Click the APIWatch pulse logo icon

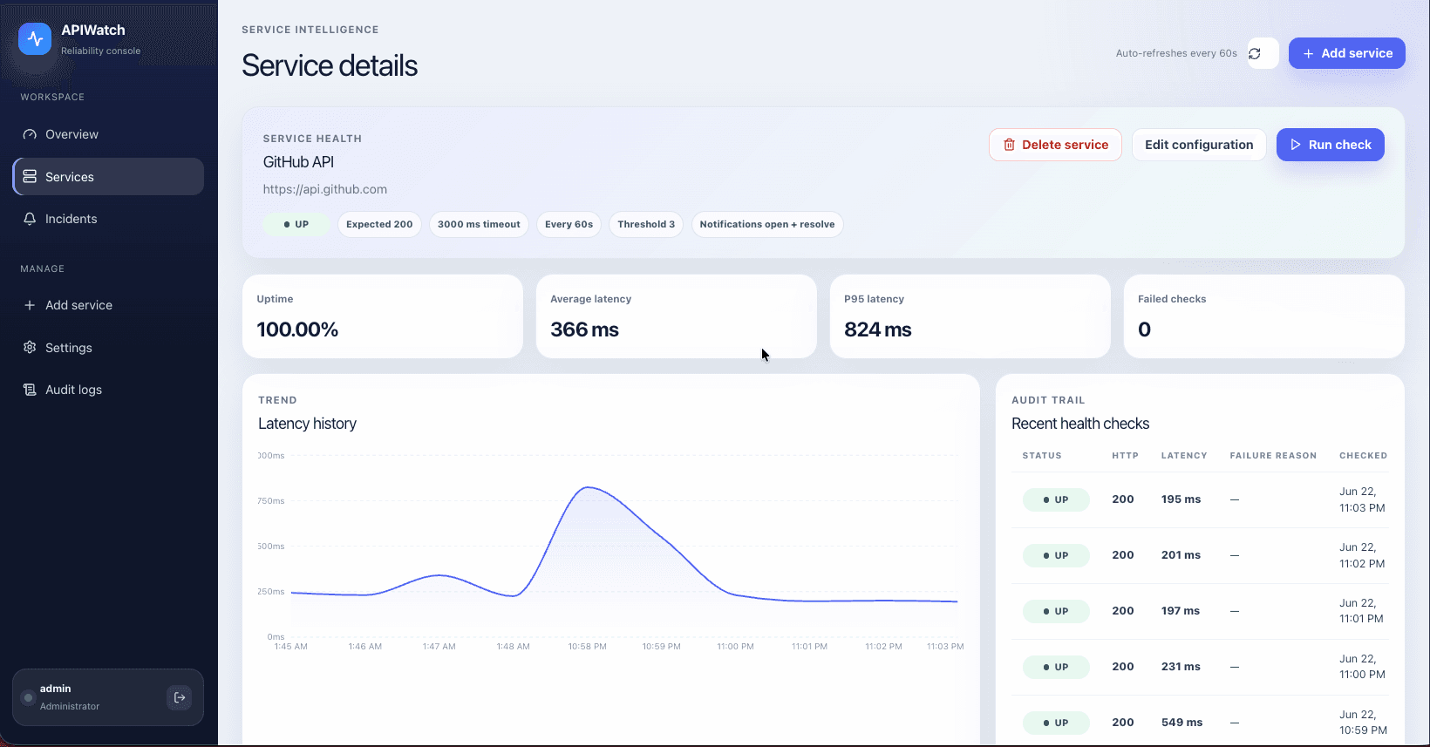(x=35, y=39)
